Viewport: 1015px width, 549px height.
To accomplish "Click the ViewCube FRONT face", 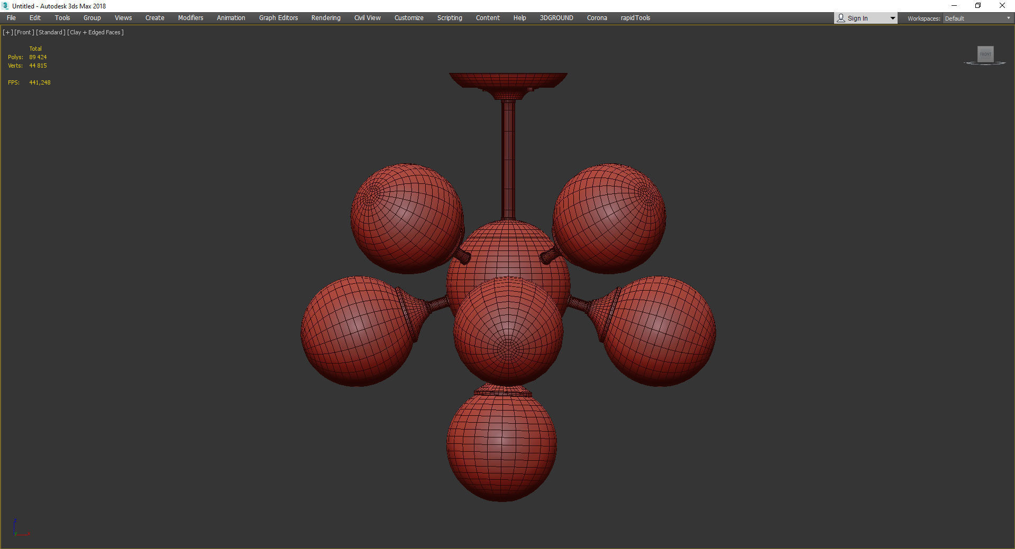I will [x=985, y=54].
